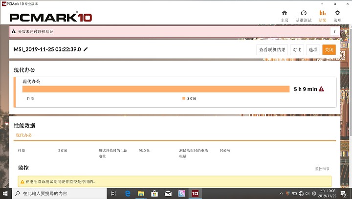Close the result with orange 关闭 button
Viewport: 352px width, 199px height.
point(329,50)
